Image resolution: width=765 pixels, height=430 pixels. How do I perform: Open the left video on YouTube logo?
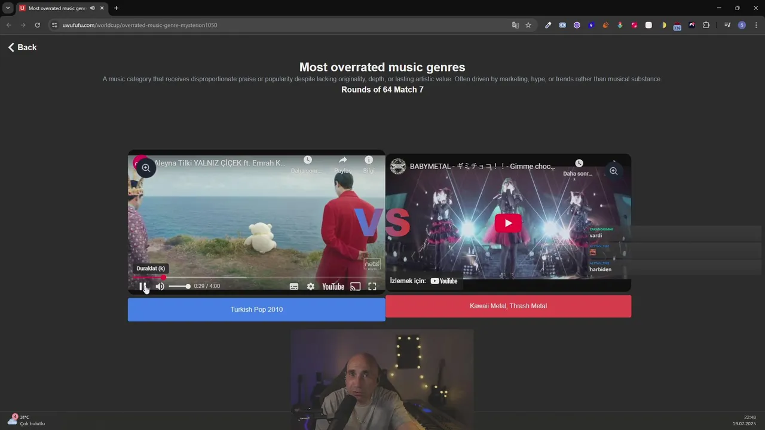[x=333, y=287]
